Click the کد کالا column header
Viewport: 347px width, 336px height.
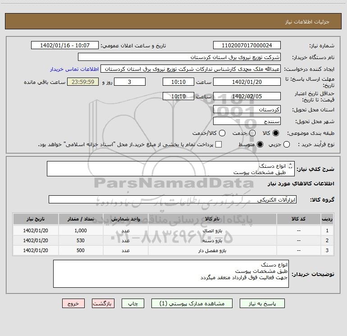(298, 219)
